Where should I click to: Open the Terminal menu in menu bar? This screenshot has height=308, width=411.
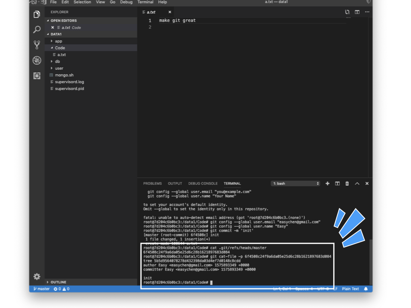[x=145, y=2]
